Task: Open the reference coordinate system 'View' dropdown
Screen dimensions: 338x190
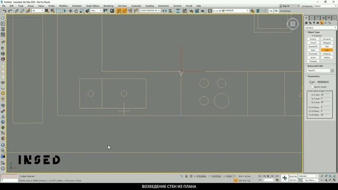Action: (96, 11)
